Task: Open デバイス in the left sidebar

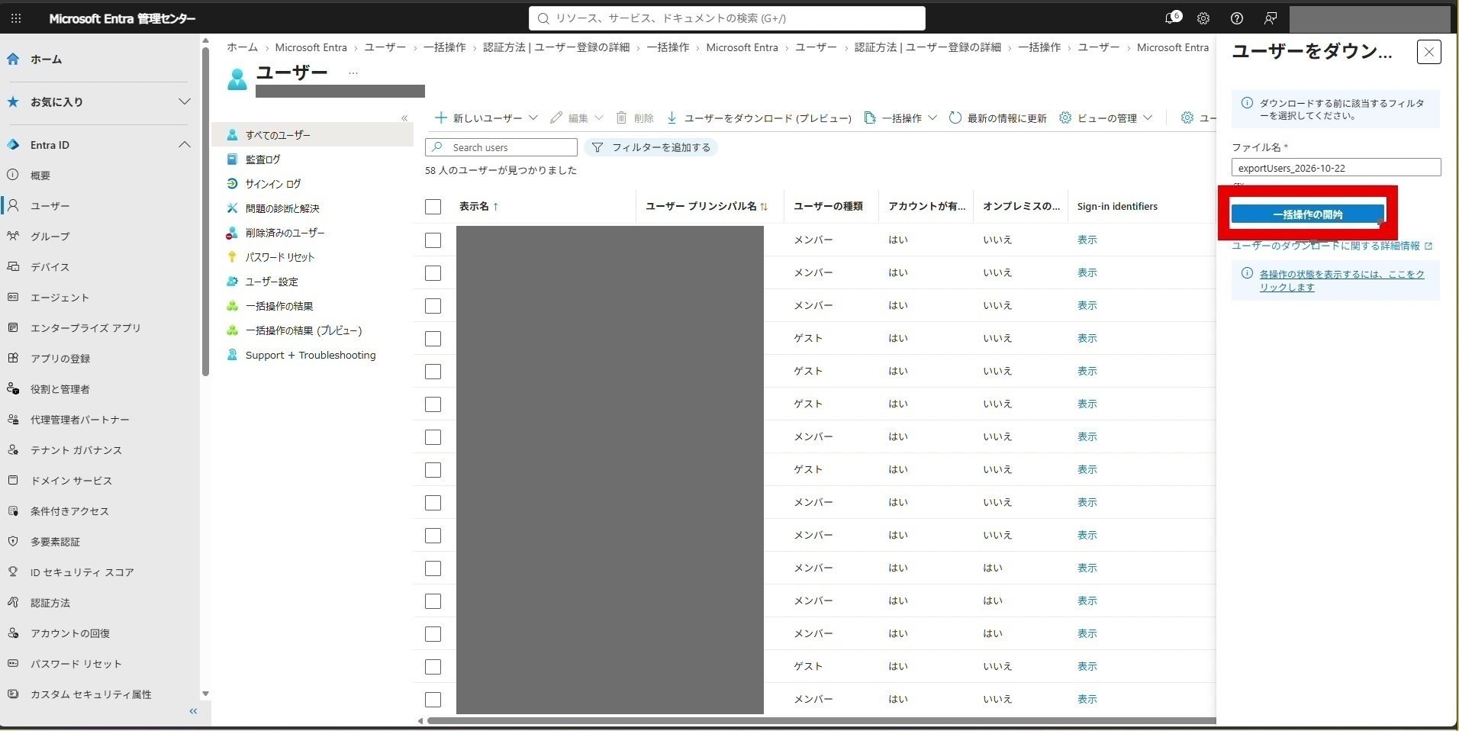Action: pyautogui.click(x=50, y=267)
